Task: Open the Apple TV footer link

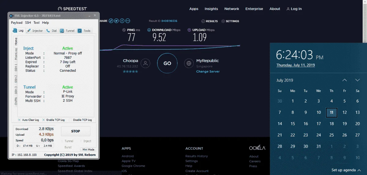Action: click(128, 161)
